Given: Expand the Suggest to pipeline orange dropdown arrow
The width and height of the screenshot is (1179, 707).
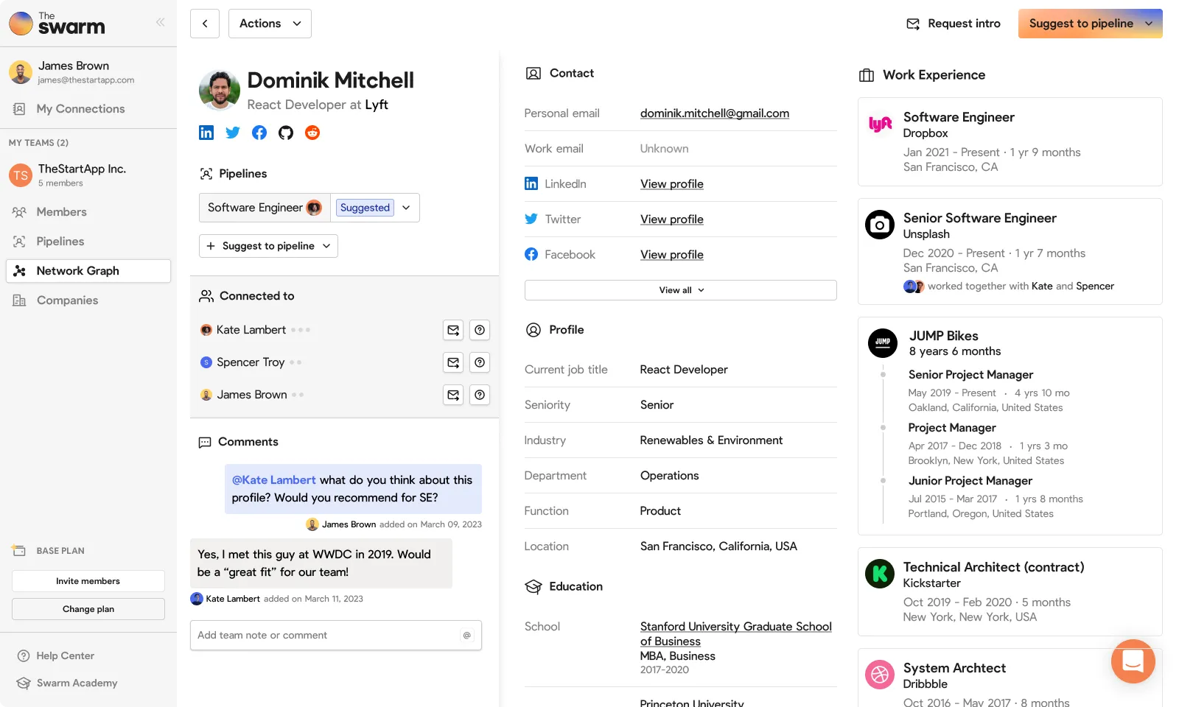Looking at the screenshot, I should (x=1149, y=24).
